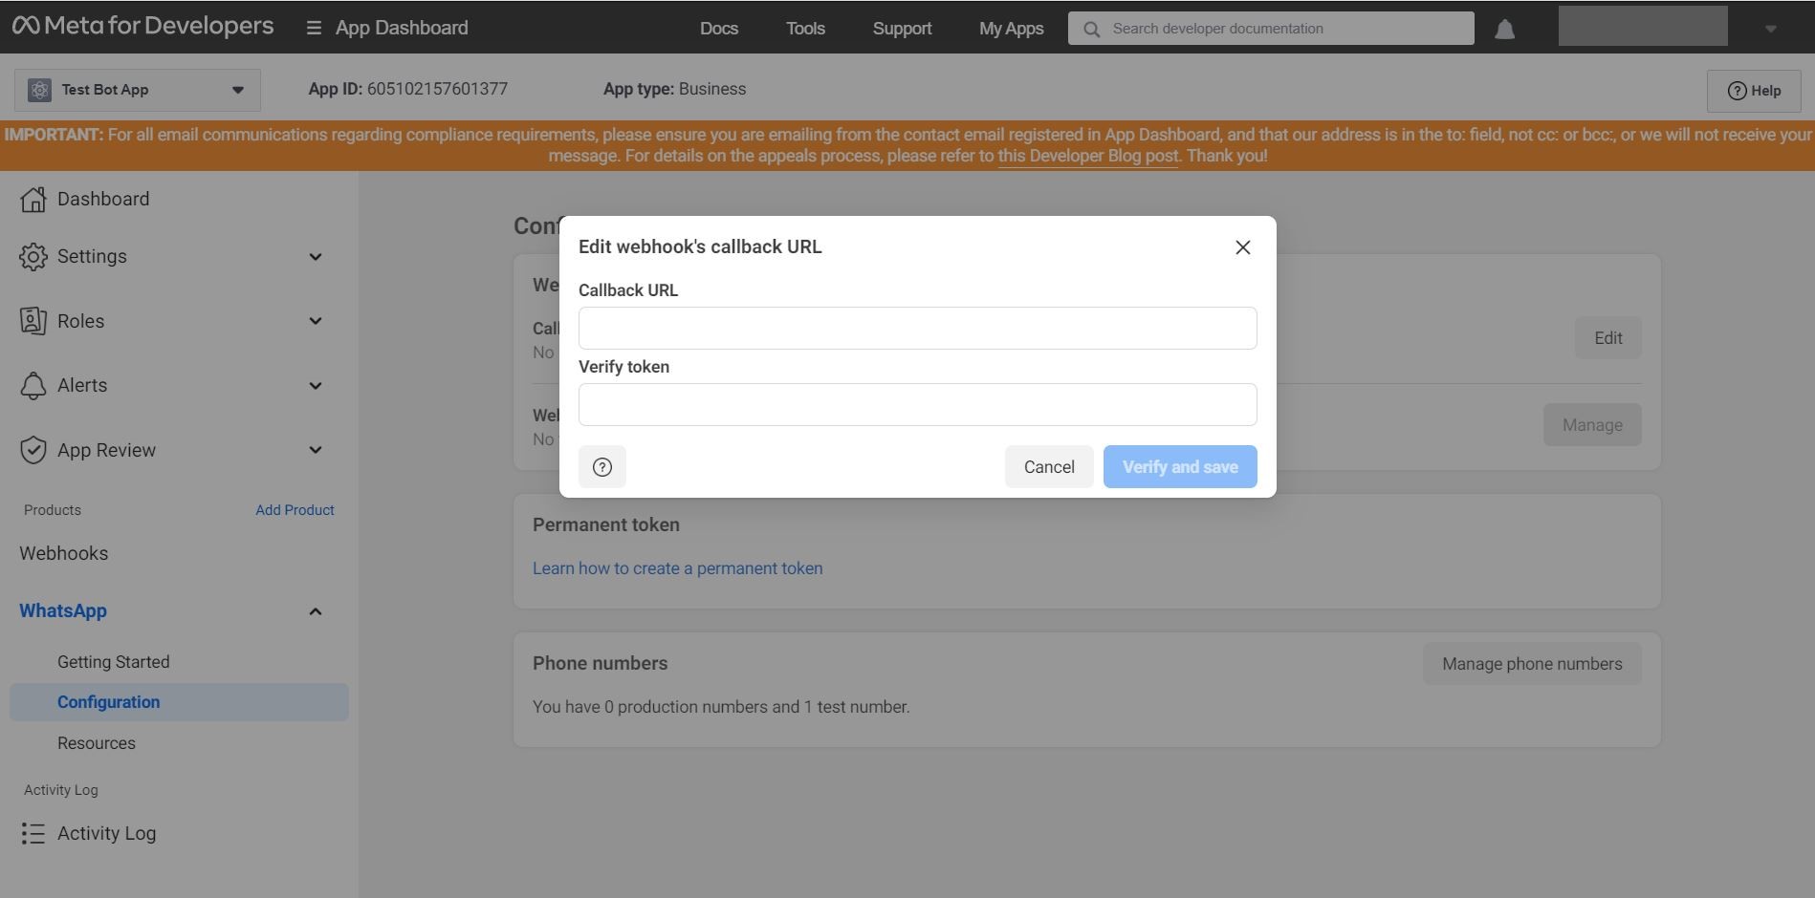Click the Manage phone numbers button

[1532, 664]
